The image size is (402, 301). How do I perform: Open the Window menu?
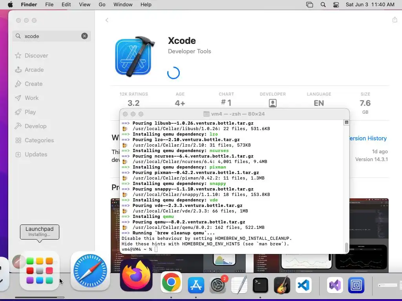click(x=123, y=5)
